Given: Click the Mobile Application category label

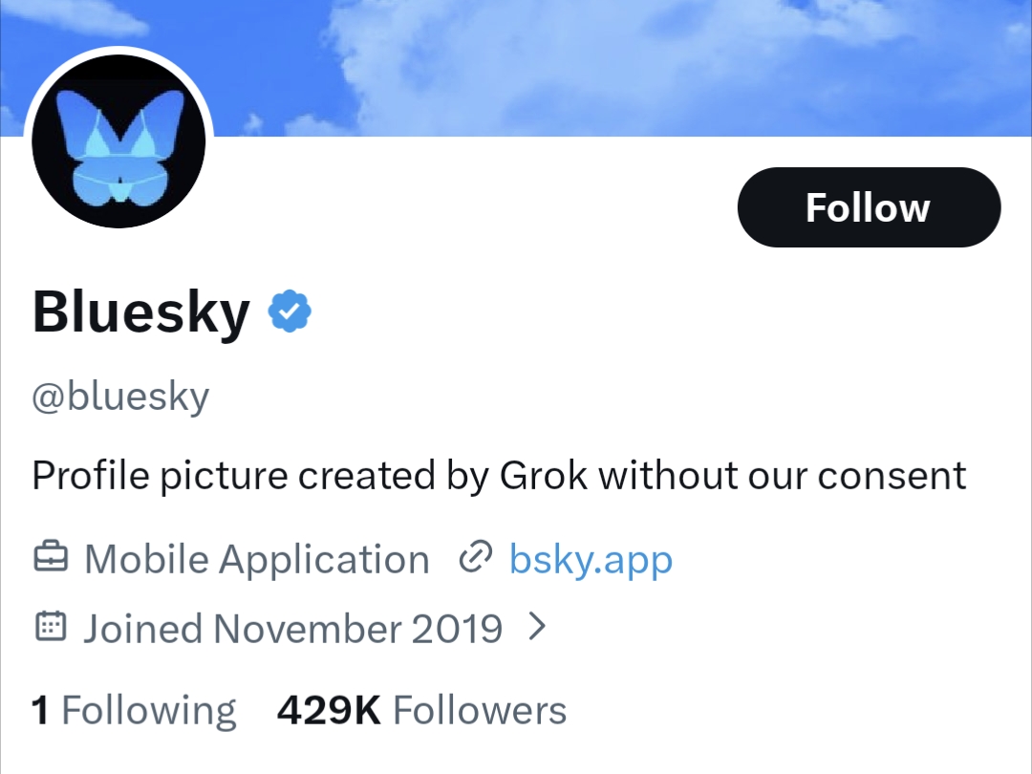Looking at the screenshot, I should pos(256,560).
